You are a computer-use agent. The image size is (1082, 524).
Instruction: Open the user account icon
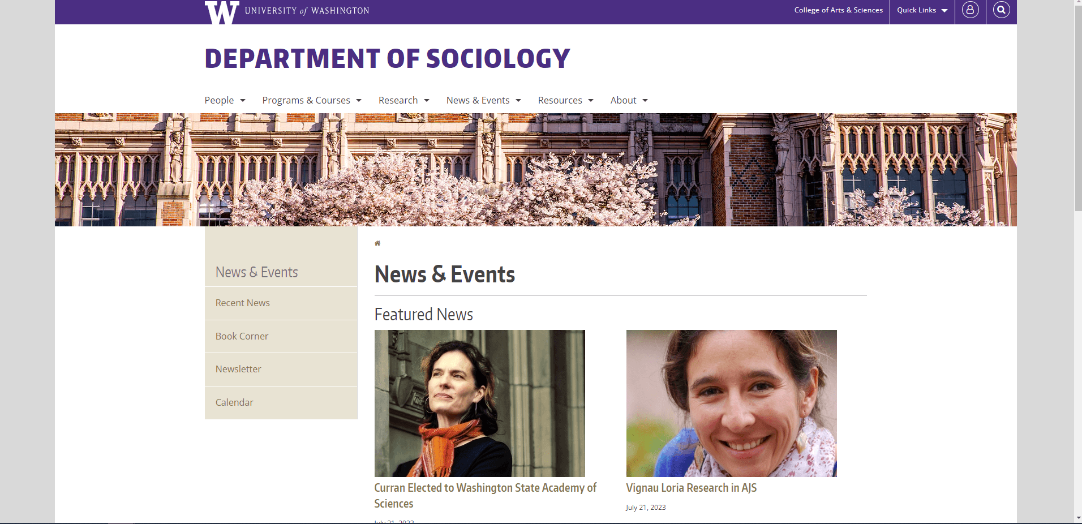(x=970, y=10)
